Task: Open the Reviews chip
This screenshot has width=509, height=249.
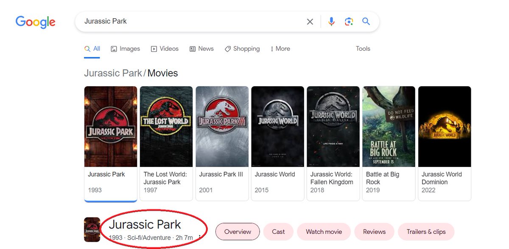Action: tap(374, 232)
